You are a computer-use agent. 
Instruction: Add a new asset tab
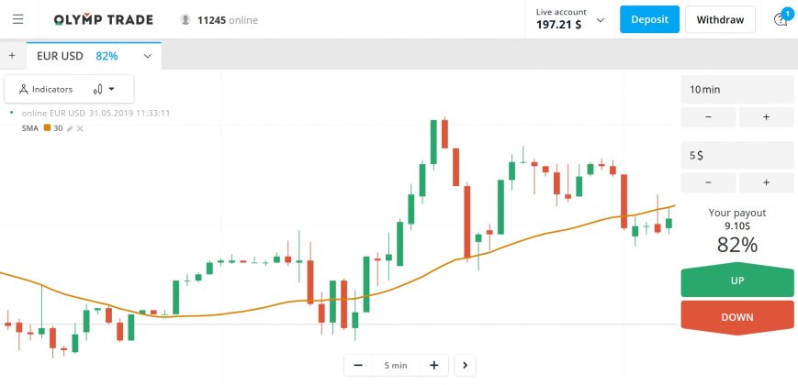click(x=12, y=56)
